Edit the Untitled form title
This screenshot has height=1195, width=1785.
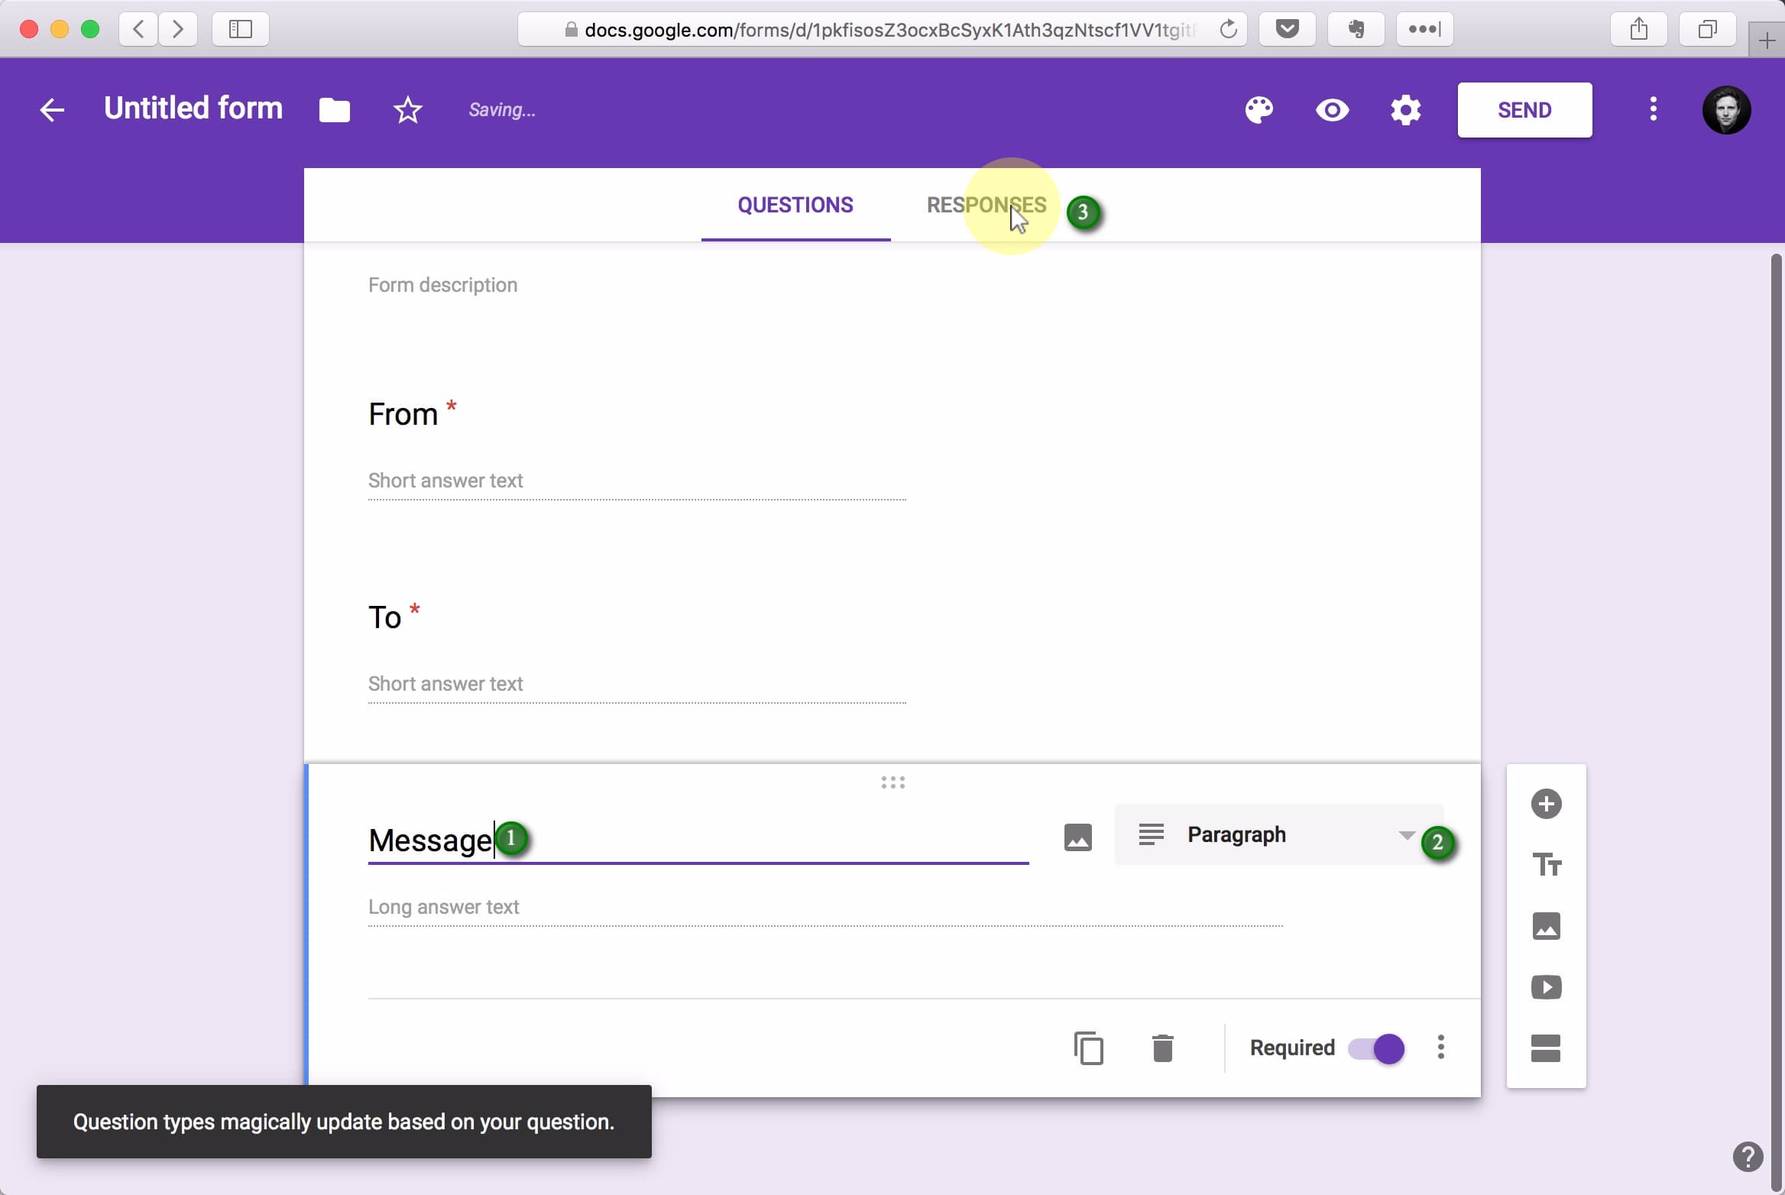(193, 108)
